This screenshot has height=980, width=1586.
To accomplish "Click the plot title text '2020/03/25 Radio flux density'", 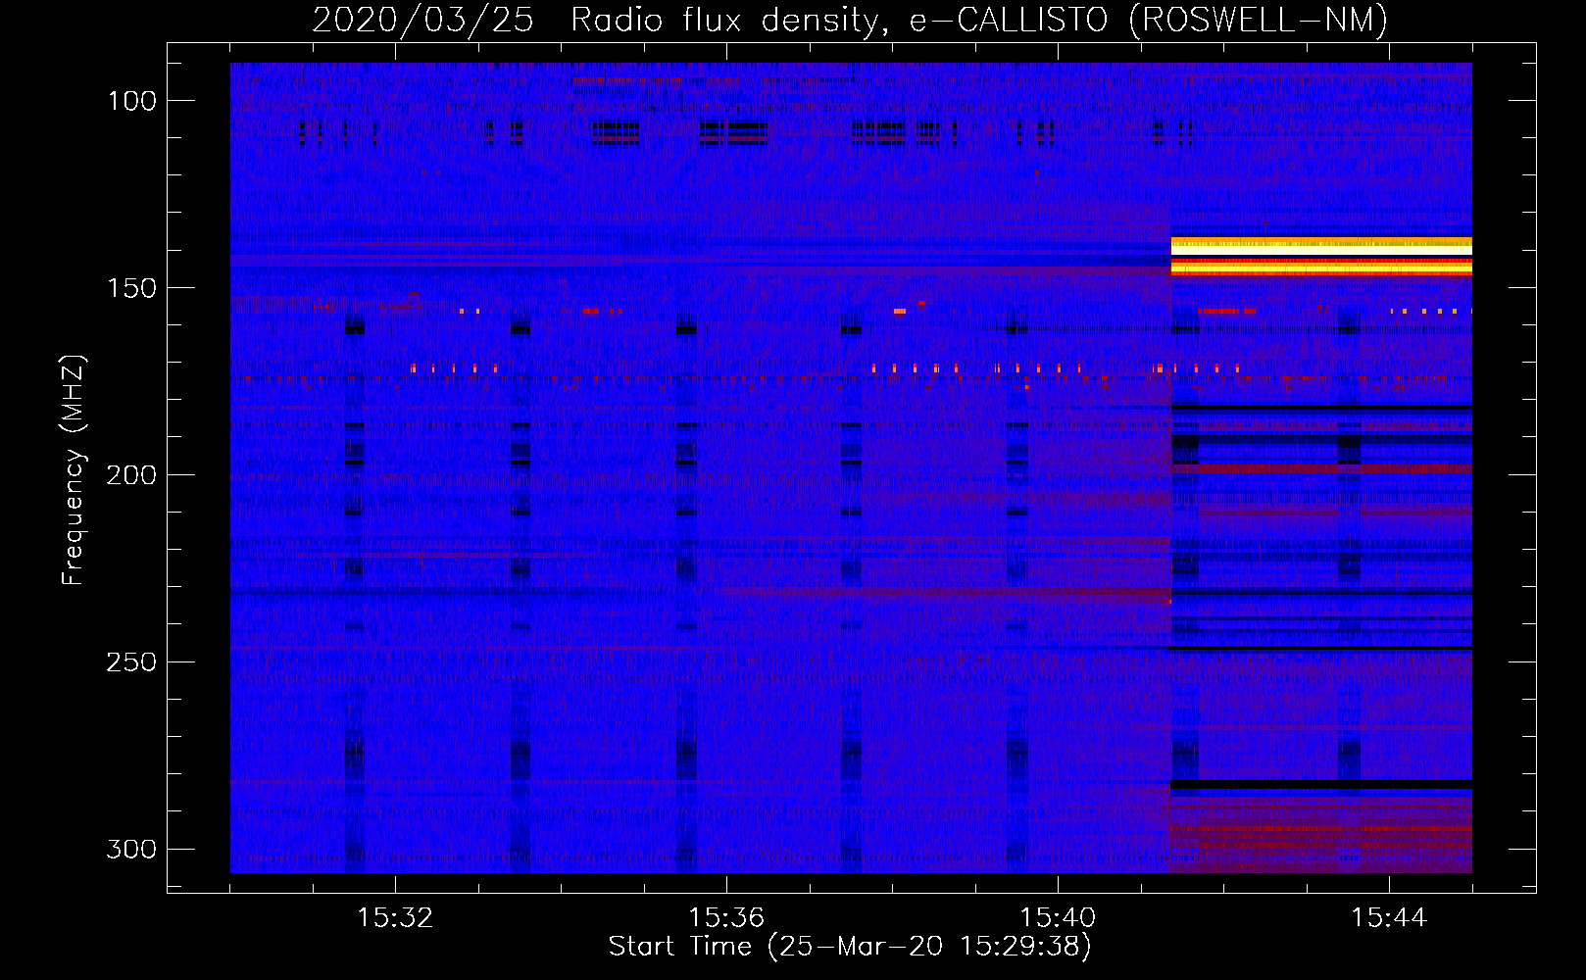I will click(x=595, y=21).
